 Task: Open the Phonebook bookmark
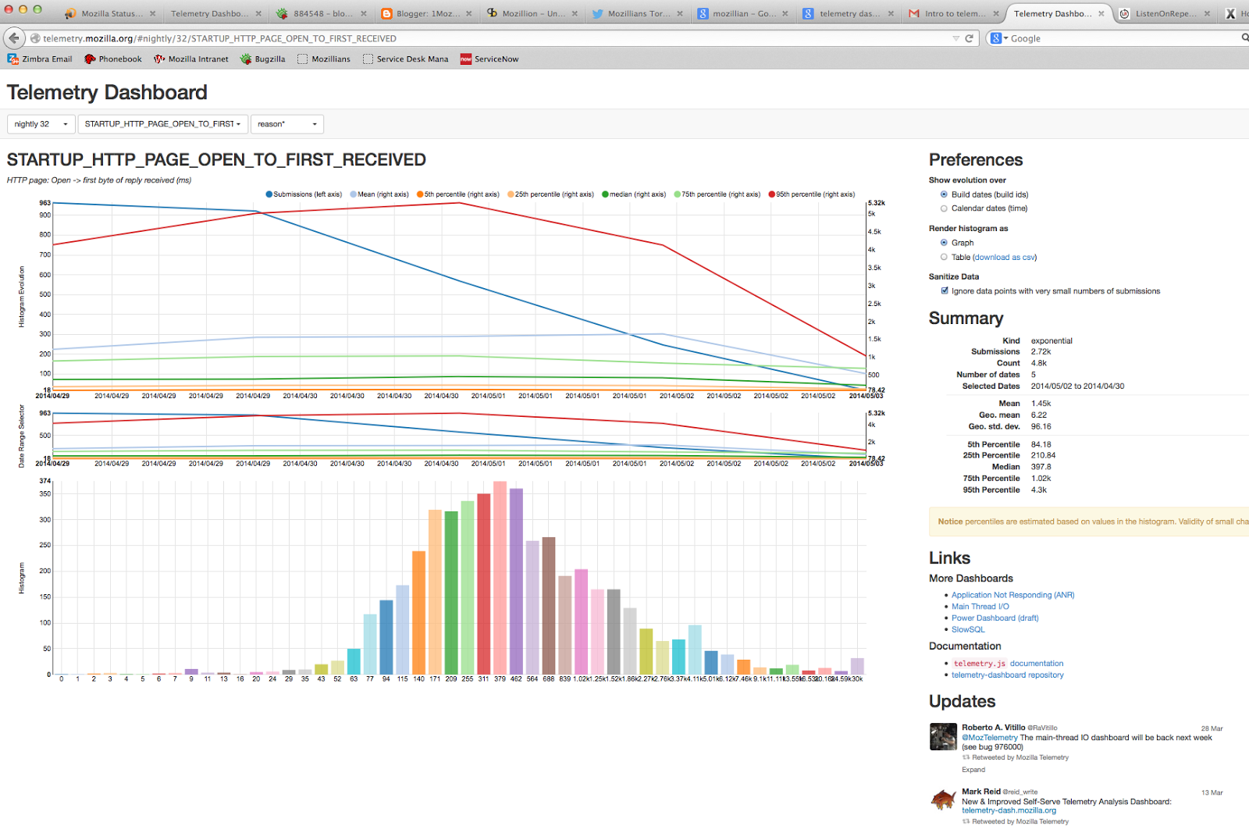click(112, 59)
